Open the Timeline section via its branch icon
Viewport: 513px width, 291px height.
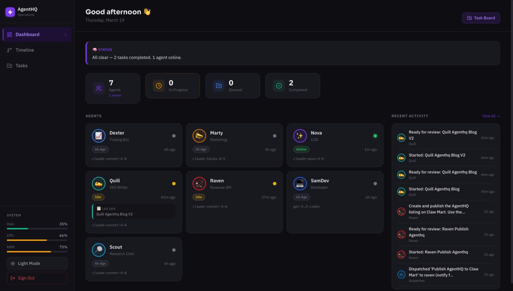pos(10,50)
